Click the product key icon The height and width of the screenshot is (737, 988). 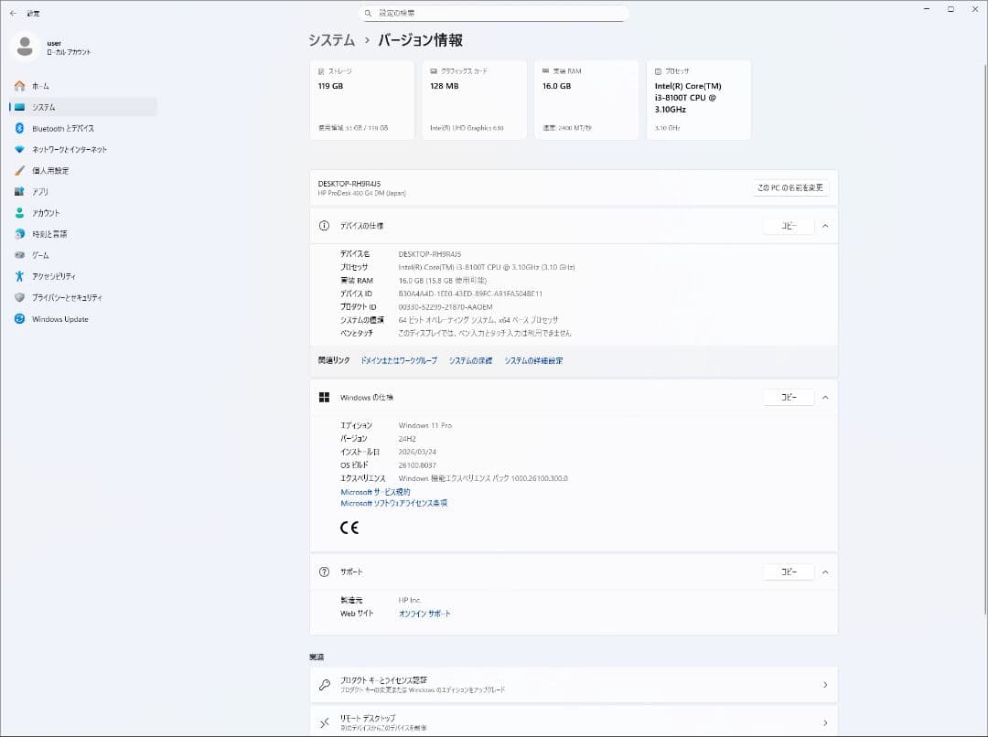(x=324, y=685)
